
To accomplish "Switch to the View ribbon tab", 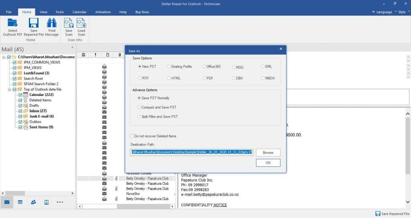I will [x=43, y=12].
